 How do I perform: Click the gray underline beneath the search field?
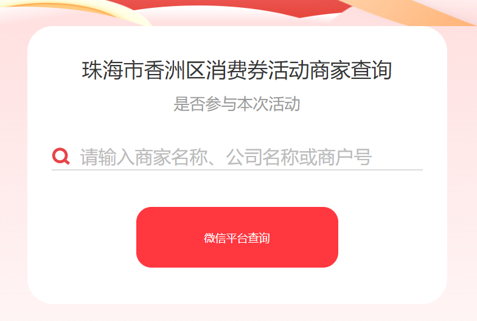237,170
